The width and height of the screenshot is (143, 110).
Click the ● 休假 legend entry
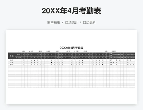pos(31,51)
